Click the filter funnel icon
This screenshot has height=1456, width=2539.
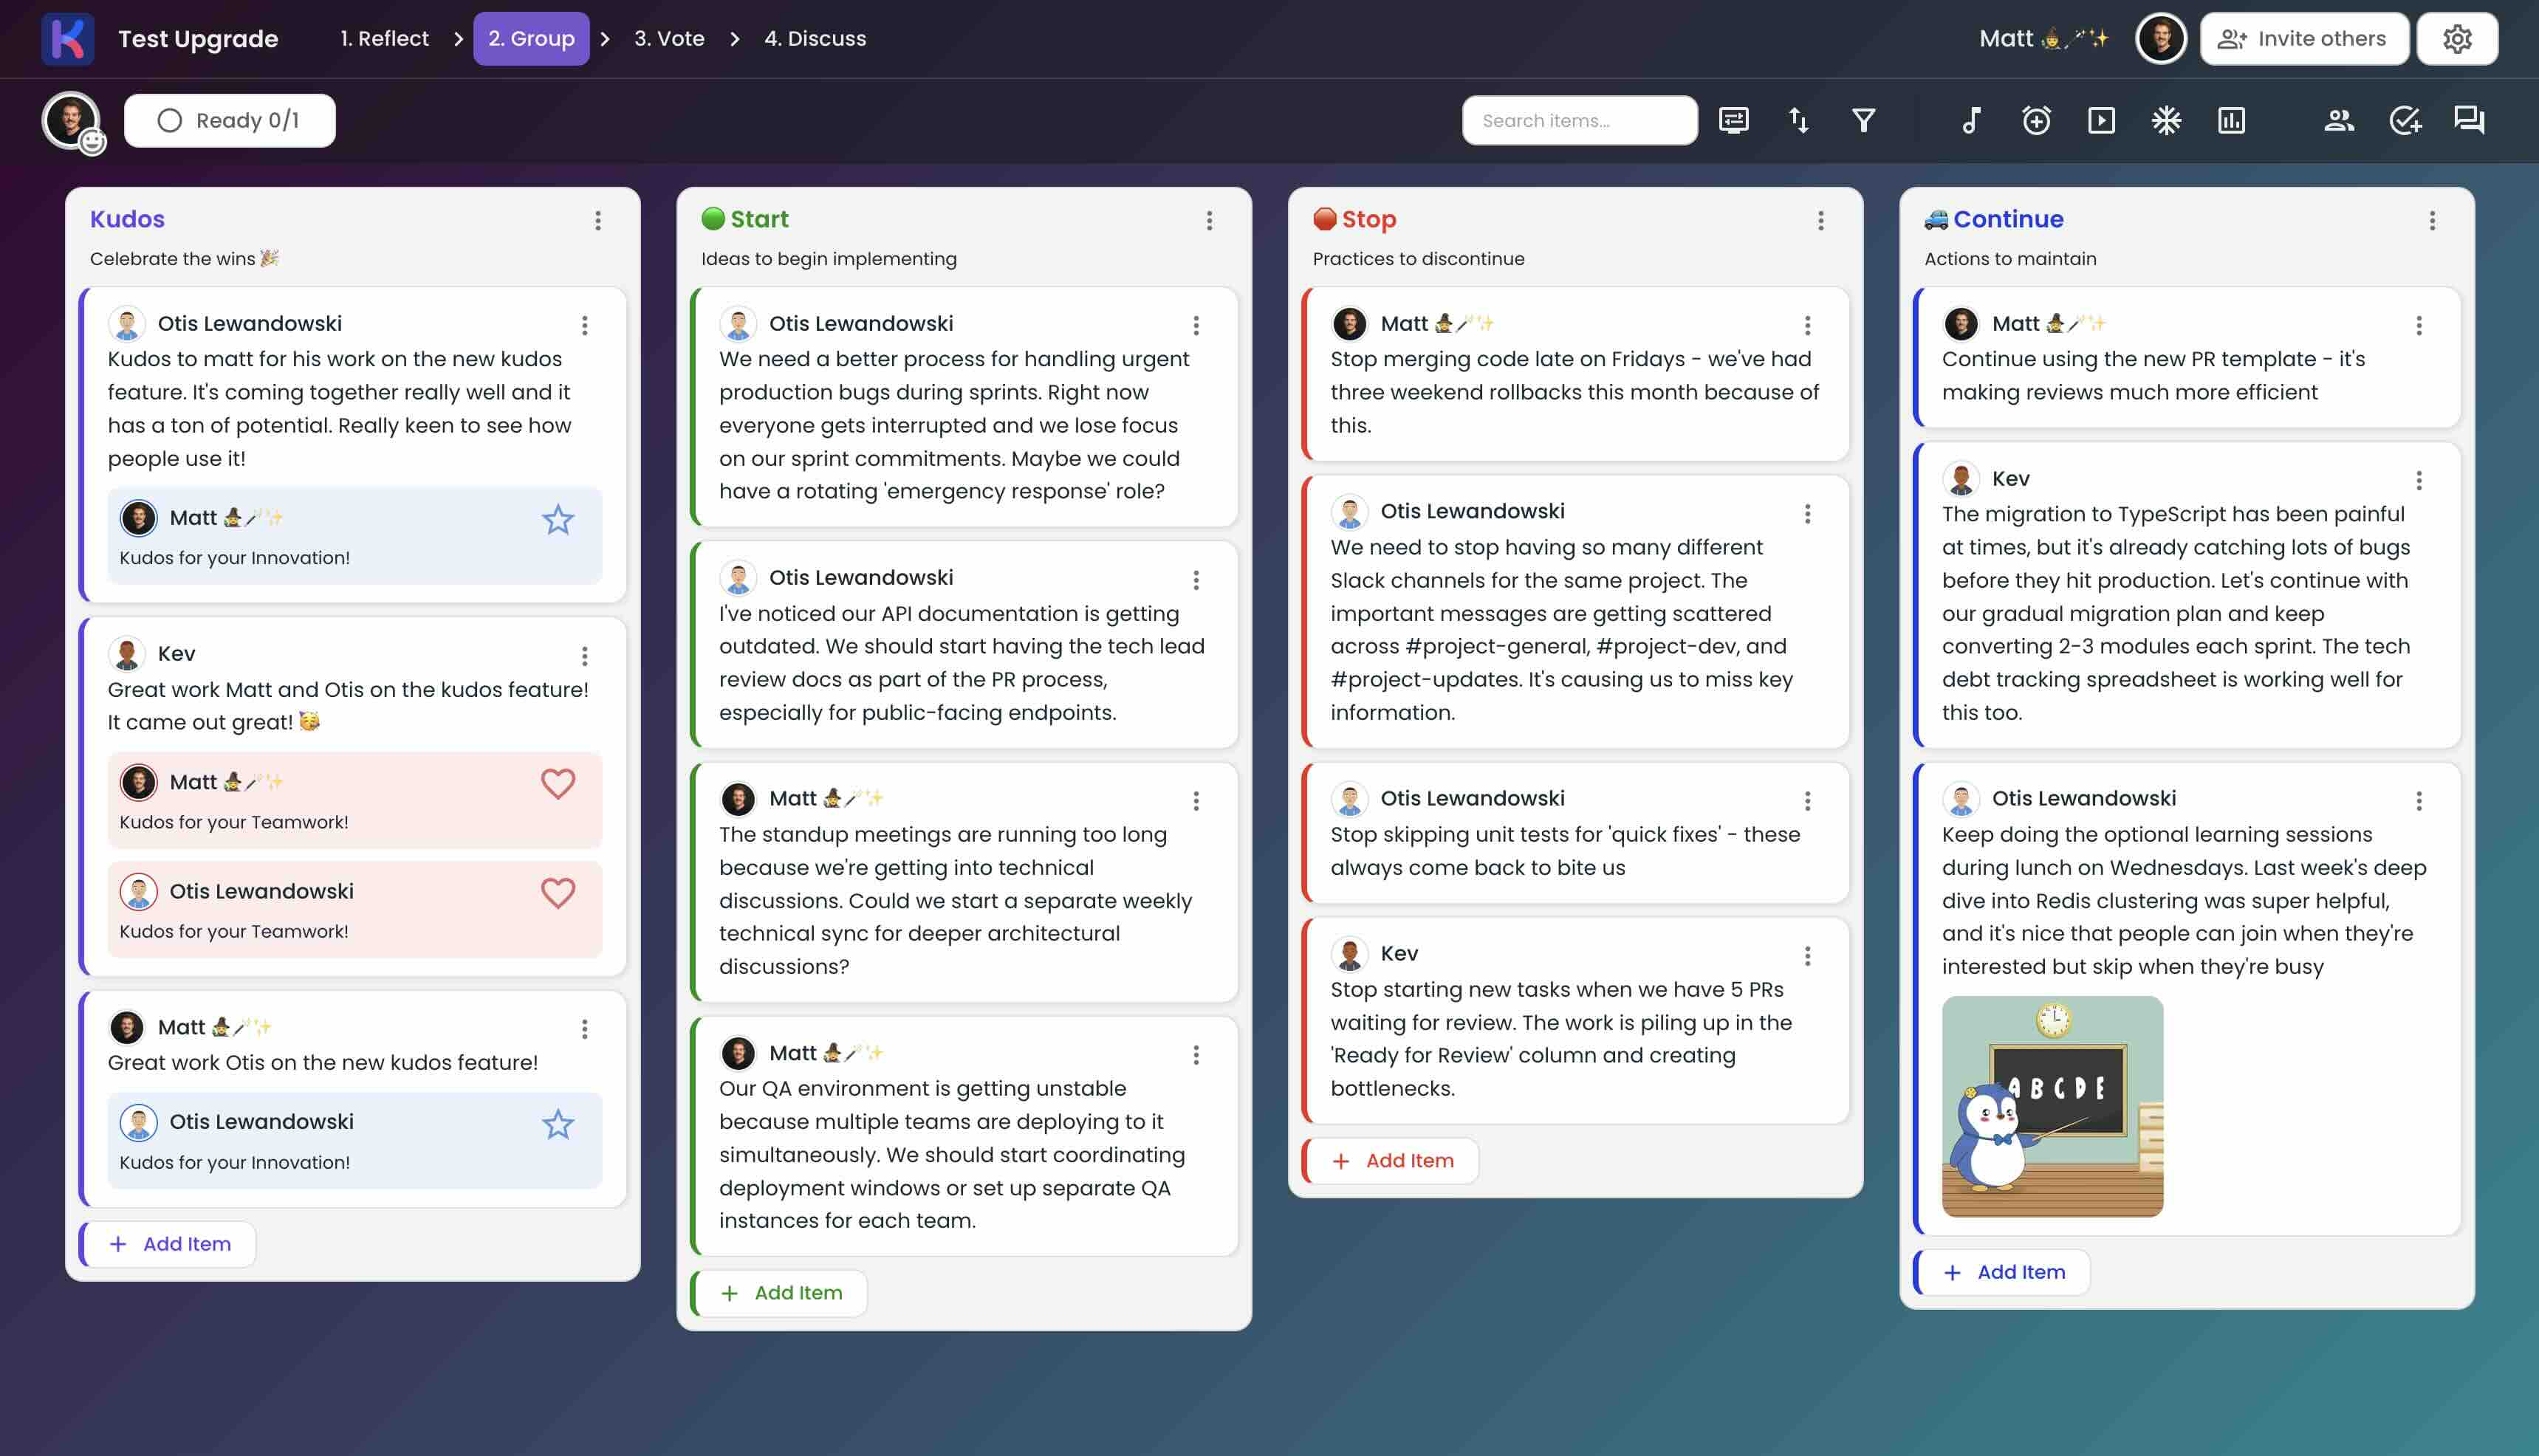point(1863,121)
